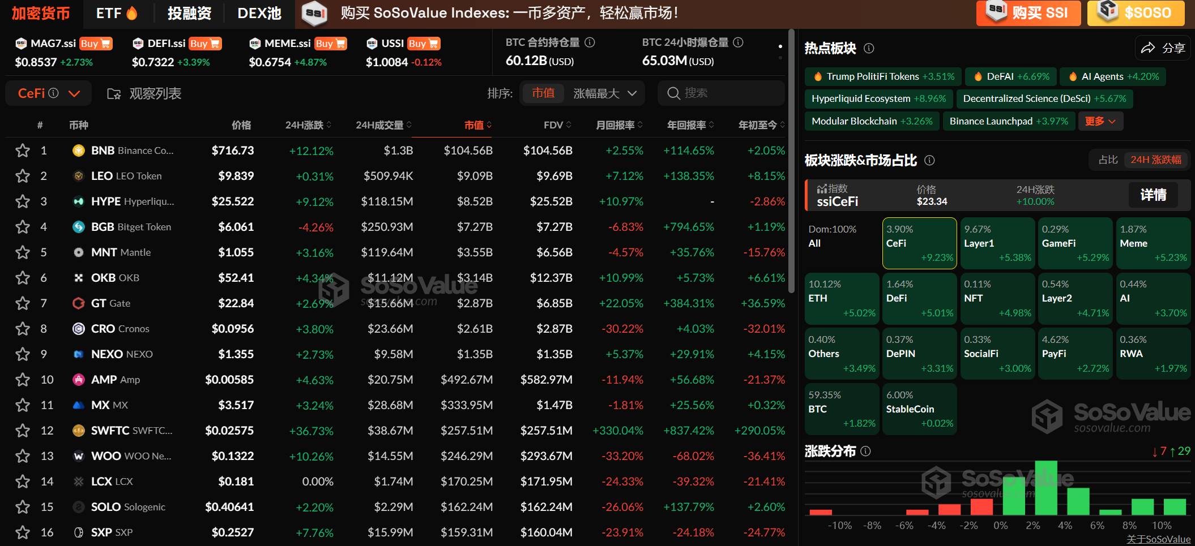Viewport: 1195px width, 546px height.
Task: Click the 购买 SSI button
Action: pos(1028,13)
